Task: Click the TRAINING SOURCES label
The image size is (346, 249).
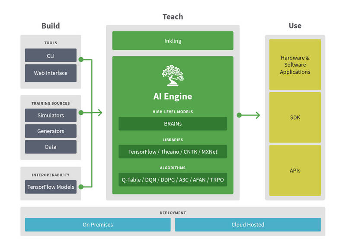Action: pos(51,103)
